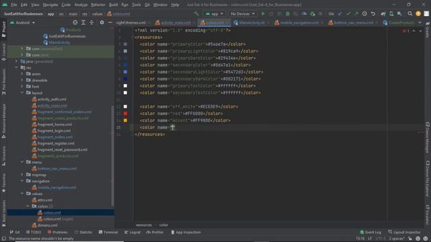Open the Profiler icon in the toolbar
Viewport: 431px width, 242px height.
point(304,13)
